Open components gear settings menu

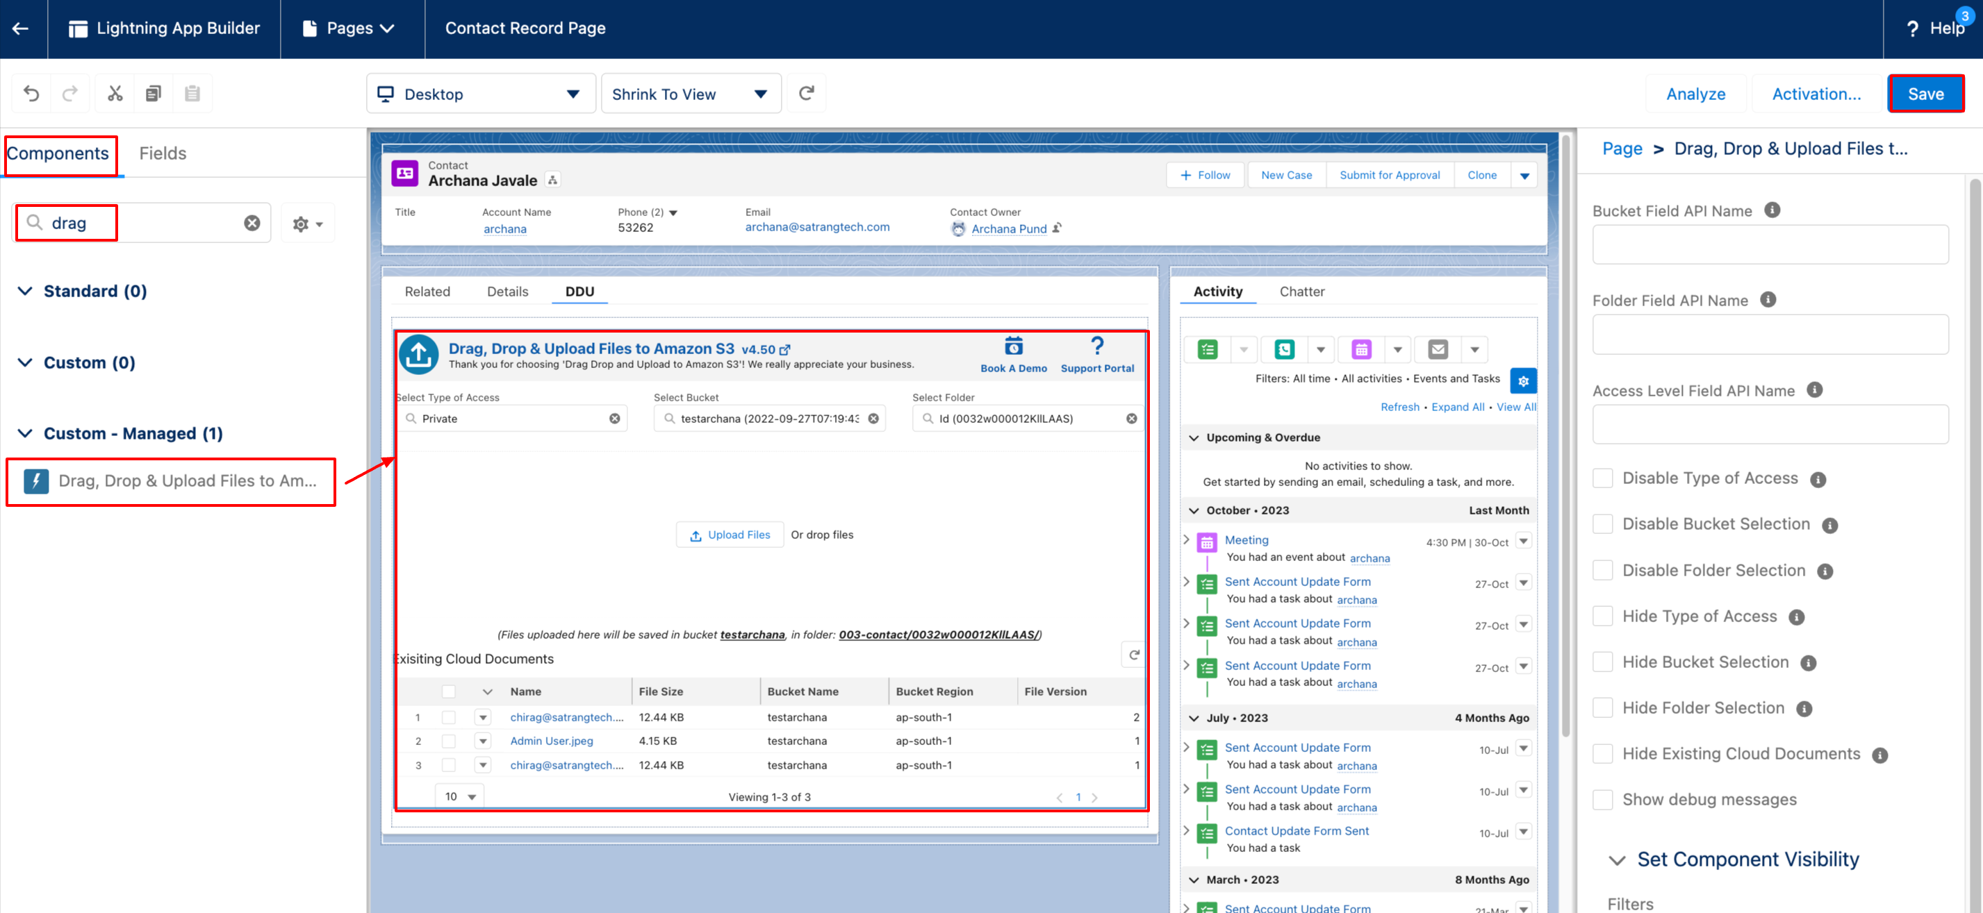pyautogui.click(x=307, y=224)
